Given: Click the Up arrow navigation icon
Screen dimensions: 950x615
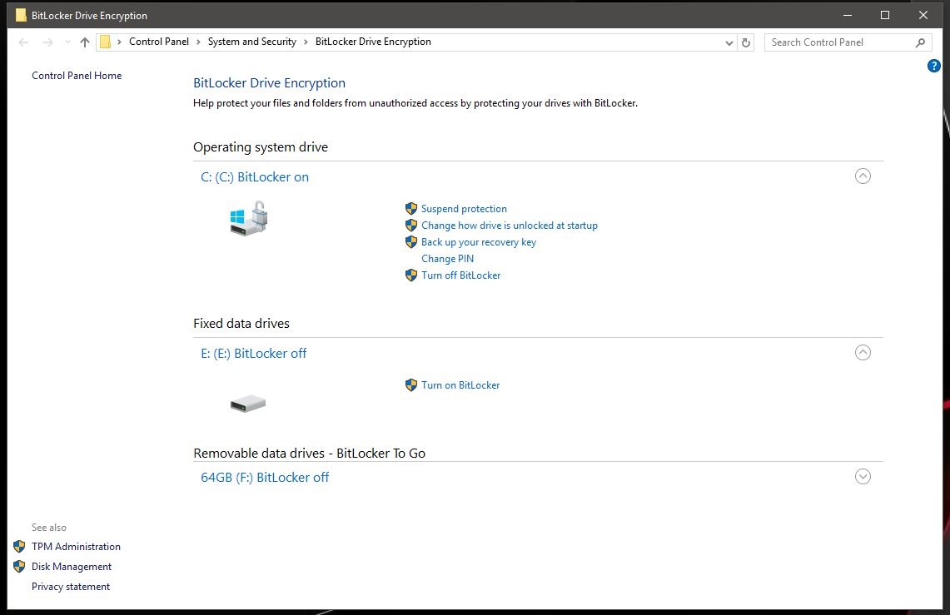Looking at the screenshot, I should click(84, 42).
